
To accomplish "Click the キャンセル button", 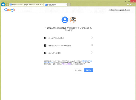I will coord(78,70).
